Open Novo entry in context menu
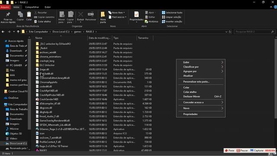Screen dimensions: 277x156 201,108
